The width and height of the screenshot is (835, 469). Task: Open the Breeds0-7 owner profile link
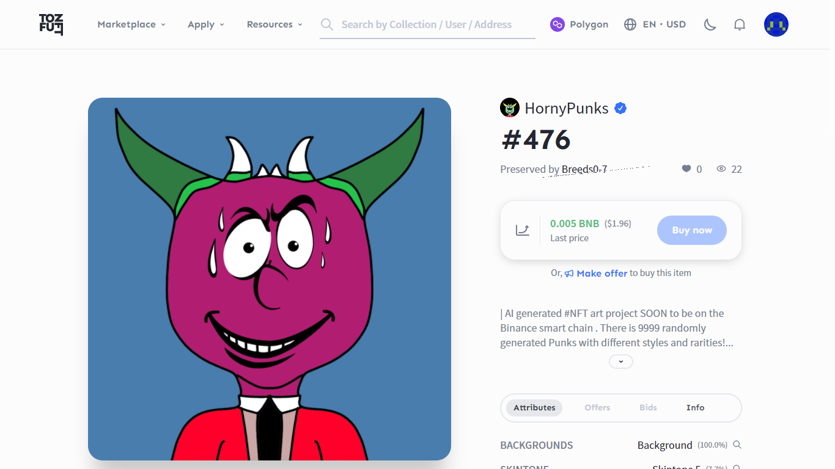pyautogui.click(x=584, y=169)
